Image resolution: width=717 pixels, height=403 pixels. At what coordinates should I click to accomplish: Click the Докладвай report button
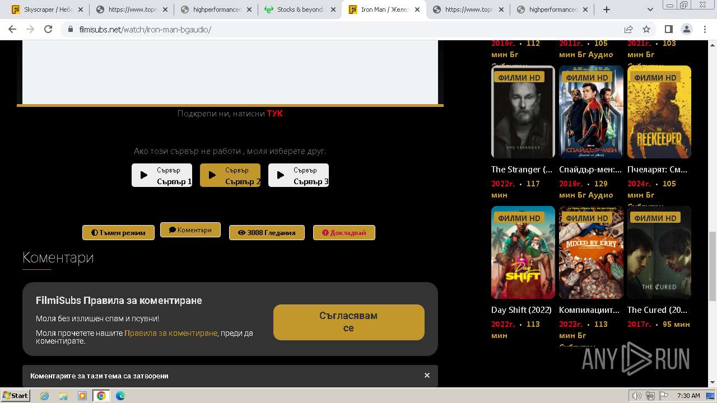click(344, 232)
